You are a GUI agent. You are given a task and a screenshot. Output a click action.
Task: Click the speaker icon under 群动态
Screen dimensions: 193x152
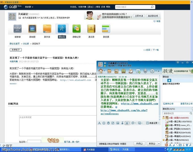(169, 81)
